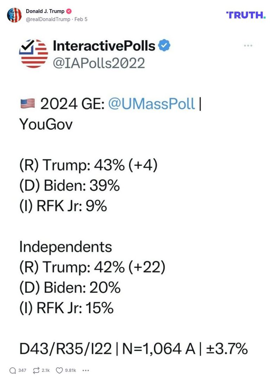Open the @UMassPoll profile link
The image size is (273, 381).
(x=152, y=104)
